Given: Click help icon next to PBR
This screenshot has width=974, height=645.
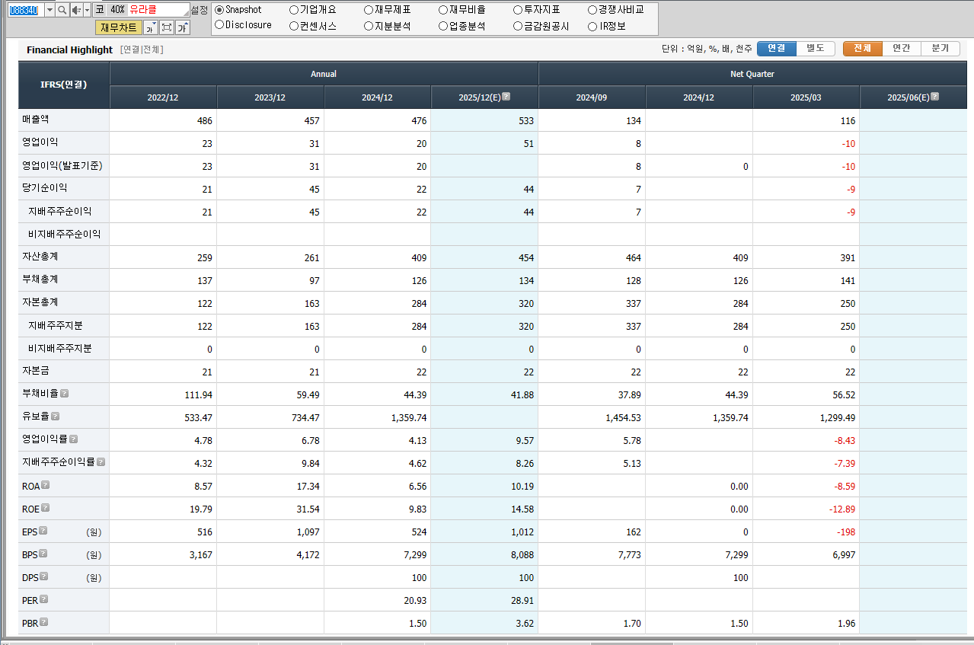Looking at the screenshot, I should pos(44,622).
